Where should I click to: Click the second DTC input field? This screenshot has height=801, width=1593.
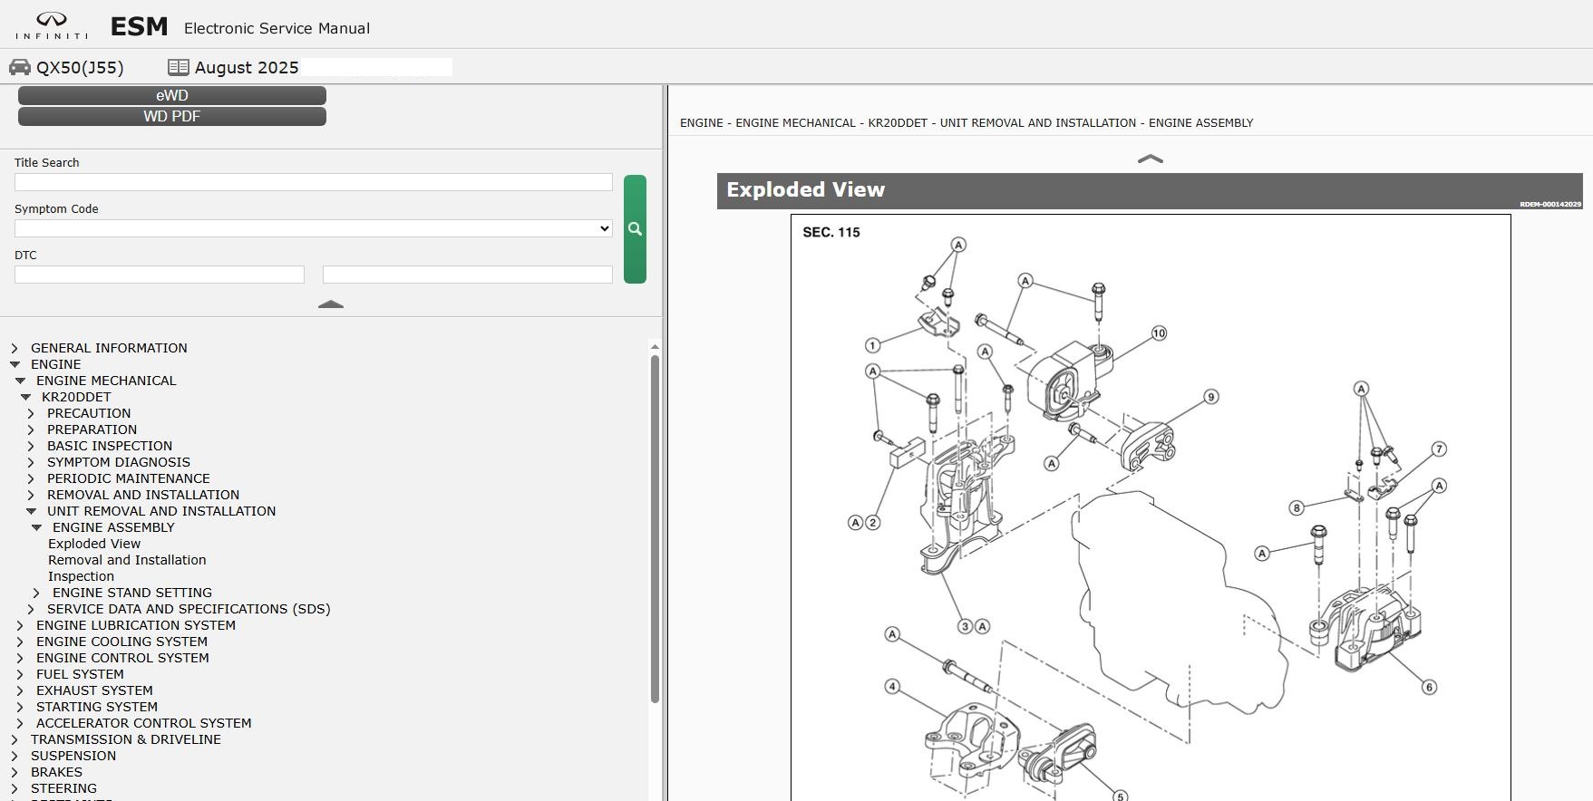[468, 275]
